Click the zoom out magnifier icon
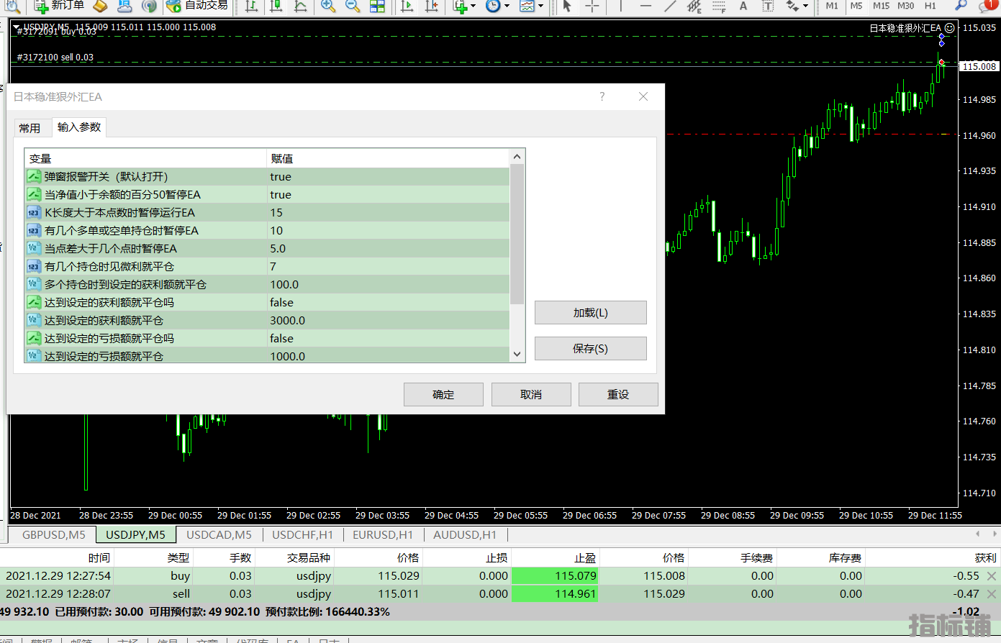Screen dimensions: 1001x643 tap(353, 6)
